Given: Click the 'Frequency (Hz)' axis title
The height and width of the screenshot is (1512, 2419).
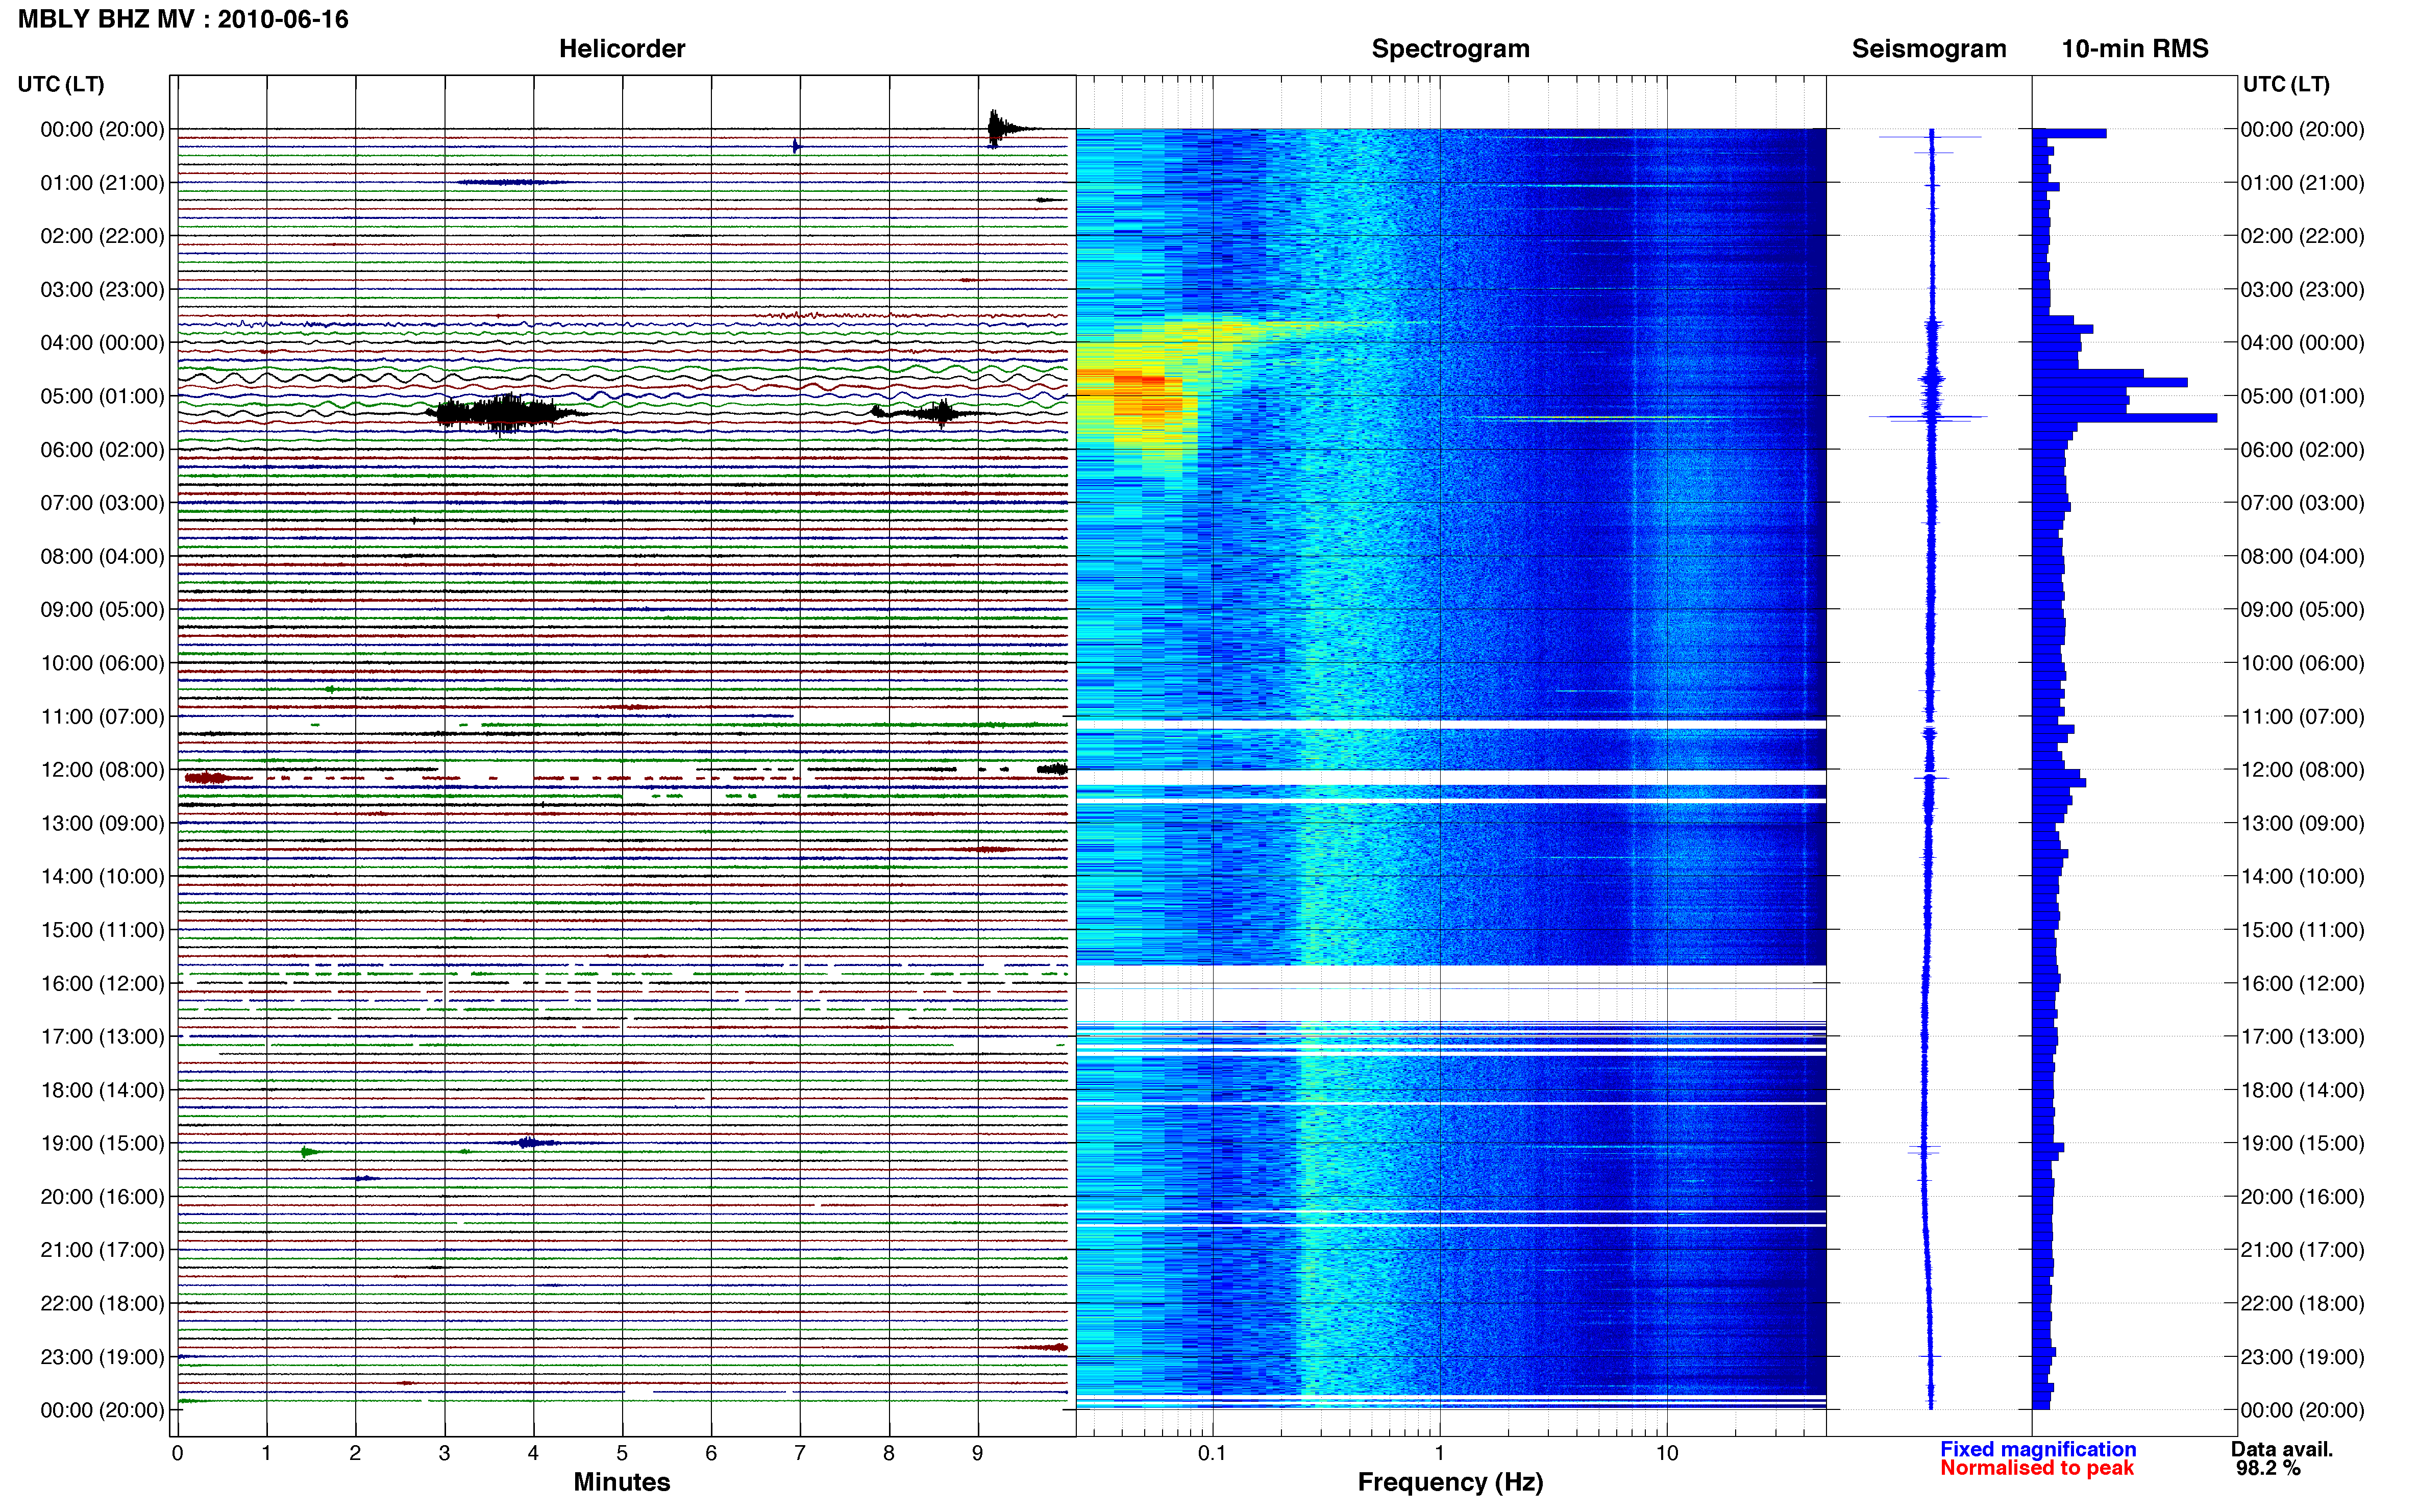Looking at the screenshot, I should (1450, 1482).
